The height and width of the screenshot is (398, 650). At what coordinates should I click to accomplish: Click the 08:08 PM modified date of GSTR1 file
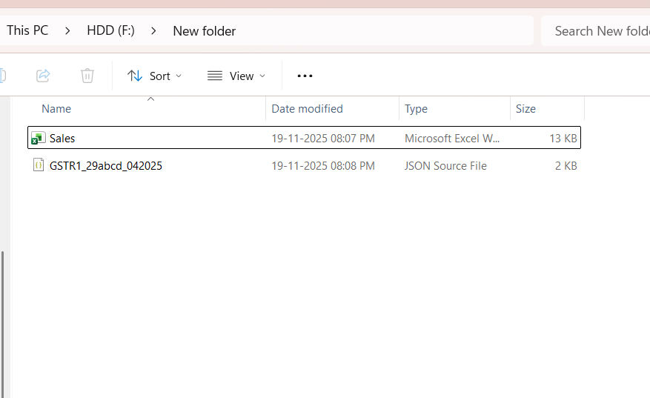323,166
